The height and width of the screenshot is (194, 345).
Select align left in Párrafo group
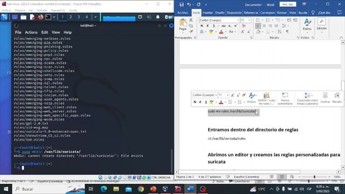coord(258,26)
